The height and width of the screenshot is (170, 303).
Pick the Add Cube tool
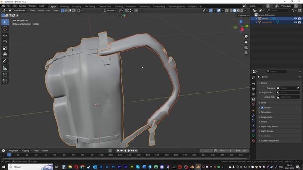5,75
